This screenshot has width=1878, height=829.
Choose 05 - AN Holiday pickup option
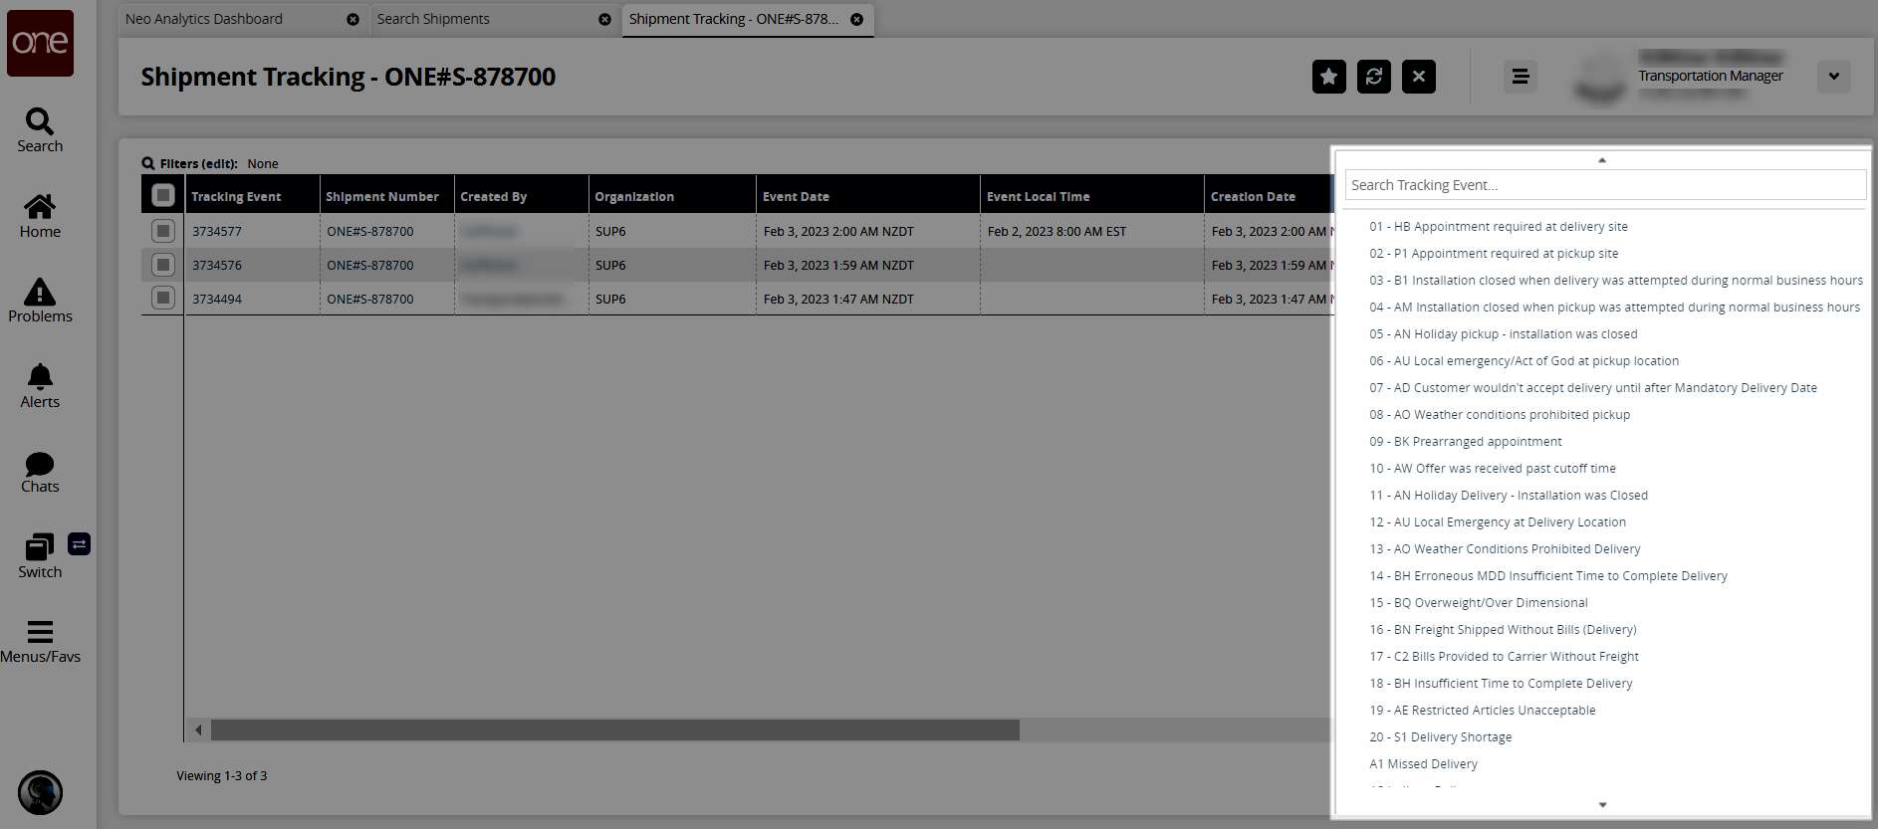1504,334
